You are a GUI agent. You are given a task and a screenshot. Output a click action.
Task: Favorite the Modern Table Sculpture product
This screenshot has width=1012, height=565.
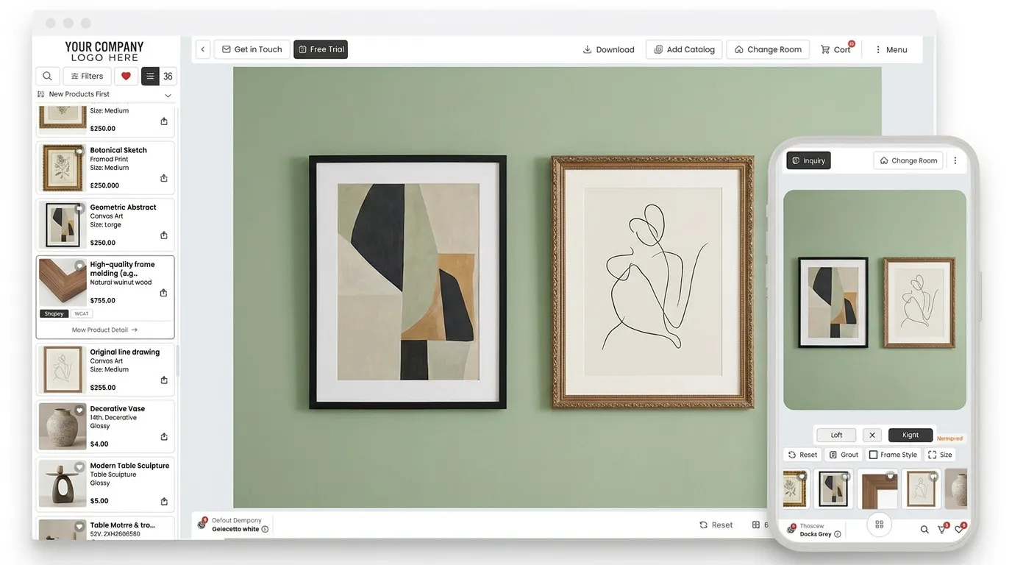pyautogui.click(x=79, y=466)
